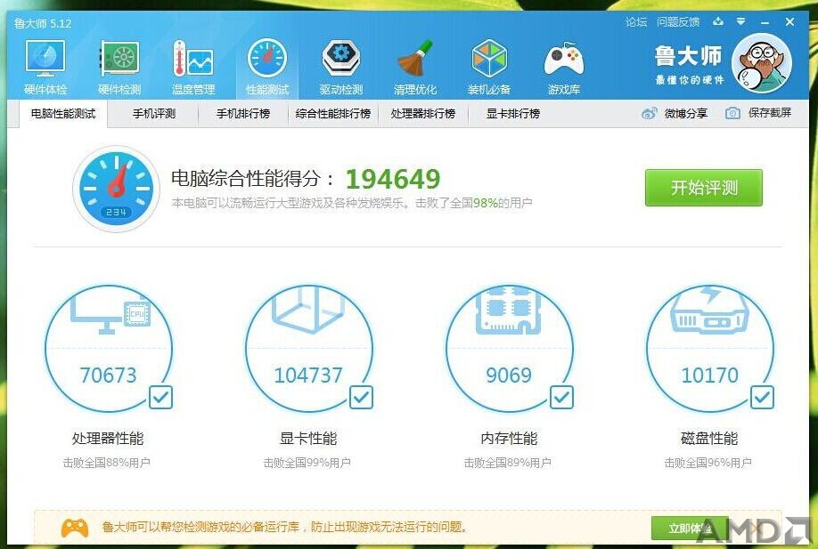Uncheck the 显卡性能 test checkbox
This screenshot has width=818, height=549.
coord(361,398)
